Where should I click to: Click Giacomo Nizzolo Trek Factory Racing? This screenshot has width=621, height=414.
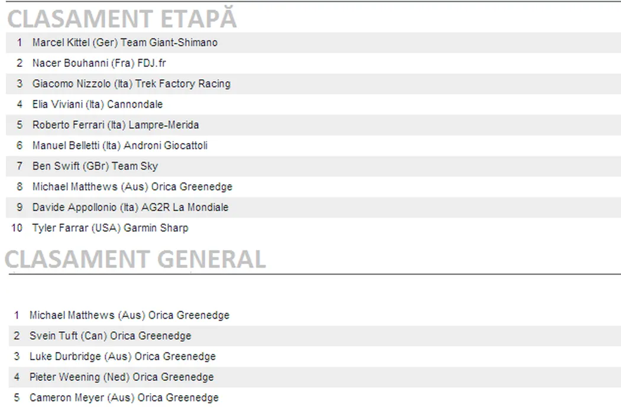(x=131, y=84)
